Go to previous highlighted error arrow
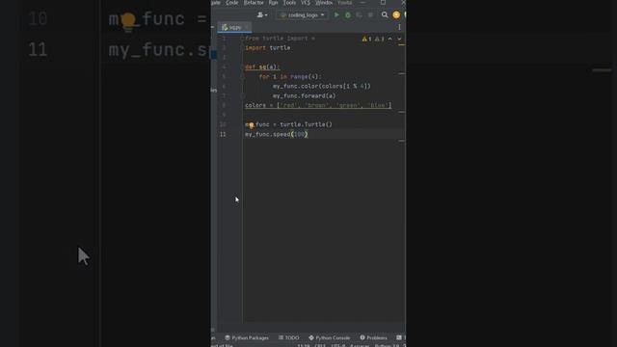 389,39
